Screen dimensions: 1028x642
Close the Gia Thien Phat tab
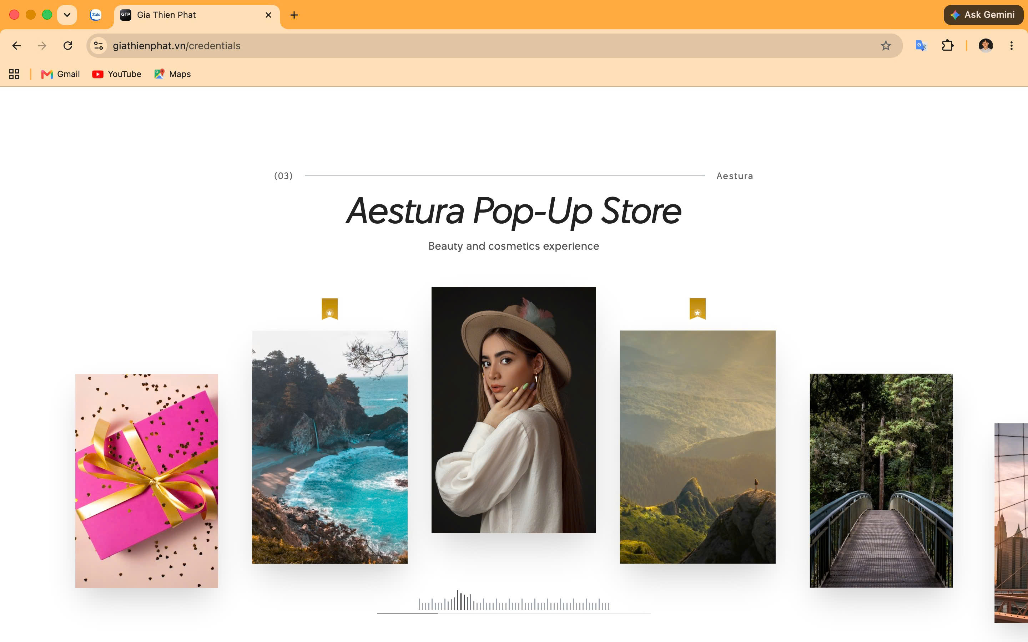point(268,15)
